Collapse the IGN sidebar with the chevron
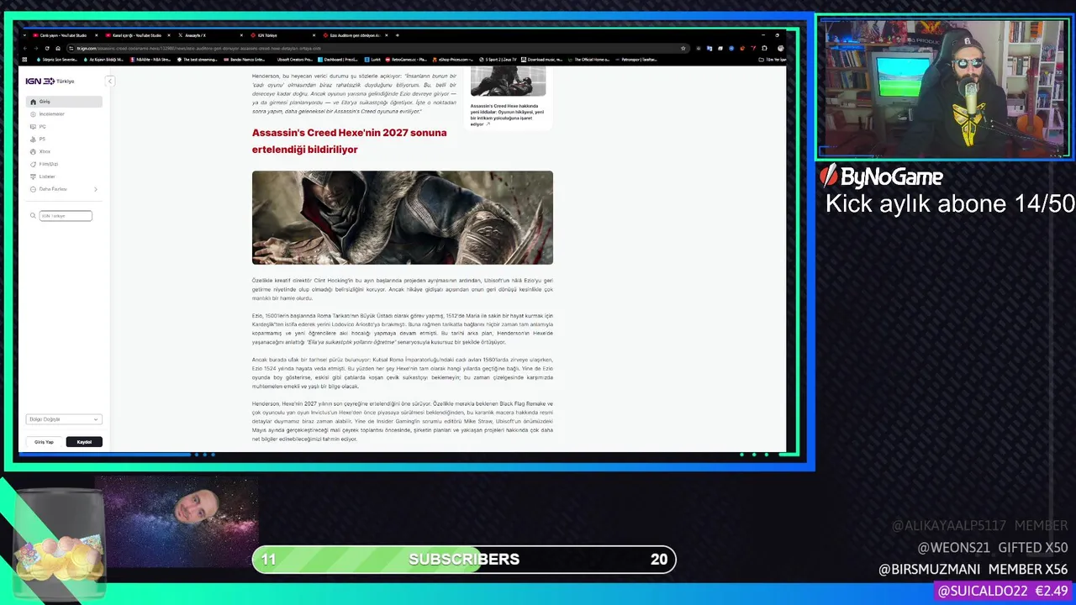The height and width of the screenshot is (605, 1076). 109,81
